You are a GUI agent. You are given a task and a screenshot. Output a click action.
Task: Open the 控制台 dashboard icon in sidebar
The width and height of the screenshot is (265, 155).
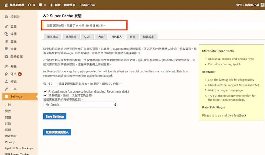[x=6, y=16]
